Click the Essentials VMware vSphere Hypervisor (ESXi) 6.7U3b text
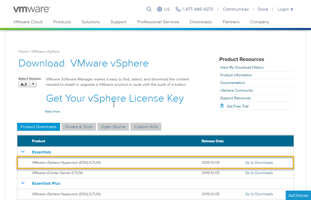311x200 pixels. coord(66,163)
